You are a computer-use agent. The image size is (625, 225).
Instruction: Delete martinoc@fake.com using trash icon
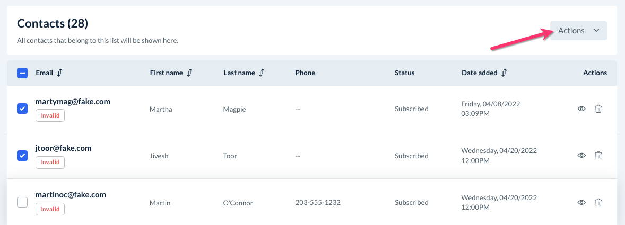point(598,202)
